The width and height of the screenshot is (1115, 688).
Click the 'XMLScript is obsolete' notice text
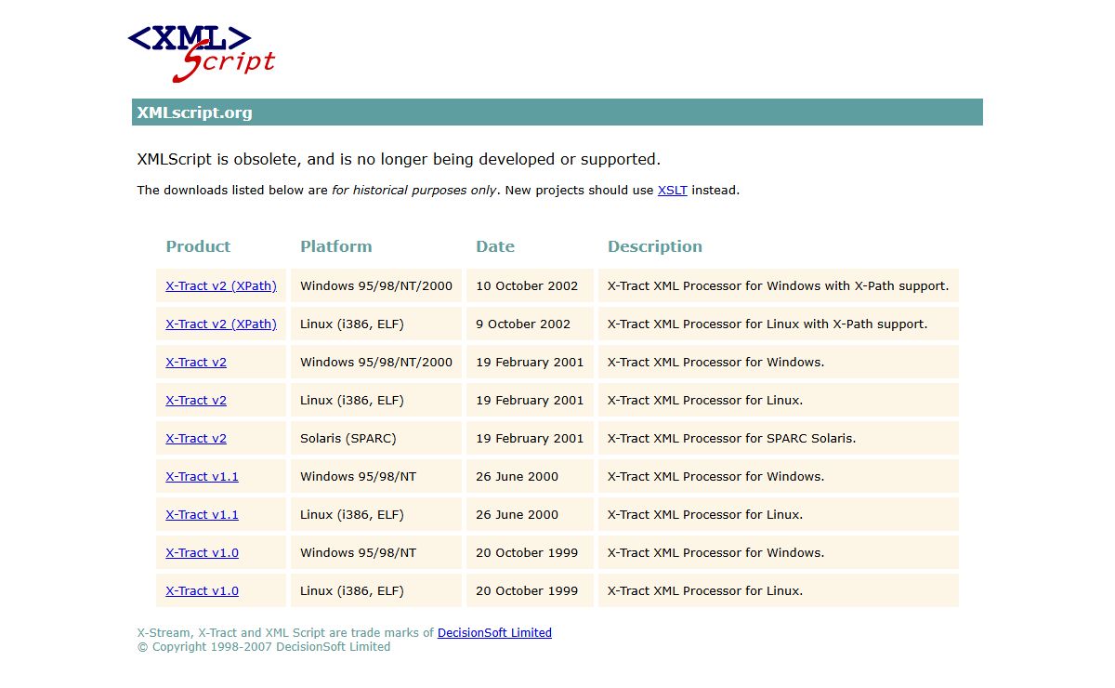(399, 159)
